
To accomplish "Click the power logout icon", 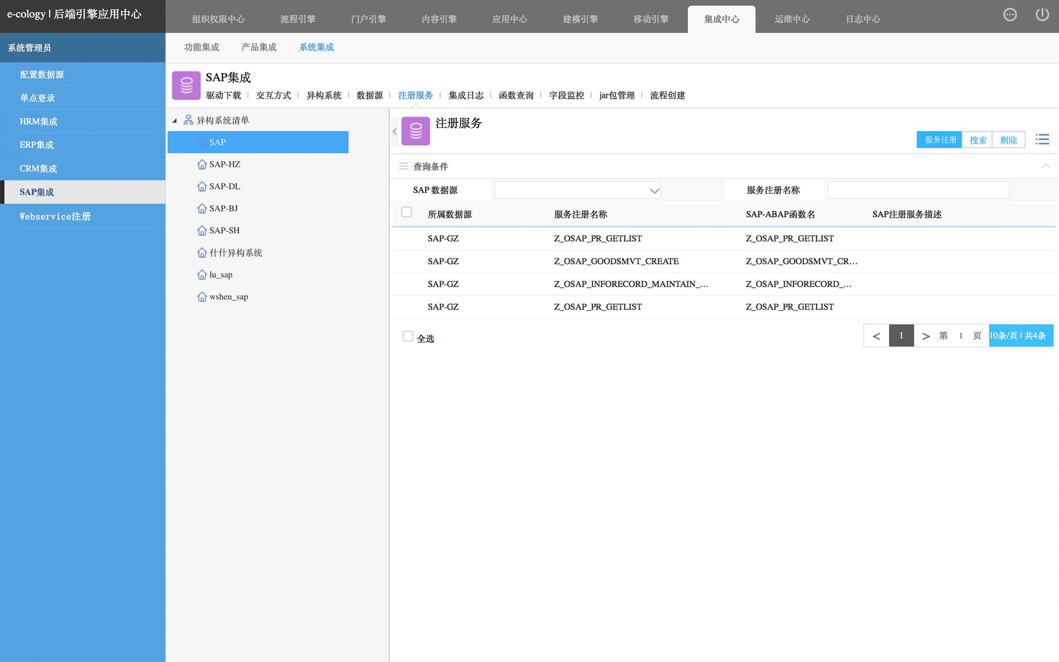I will coord(1042,15).
